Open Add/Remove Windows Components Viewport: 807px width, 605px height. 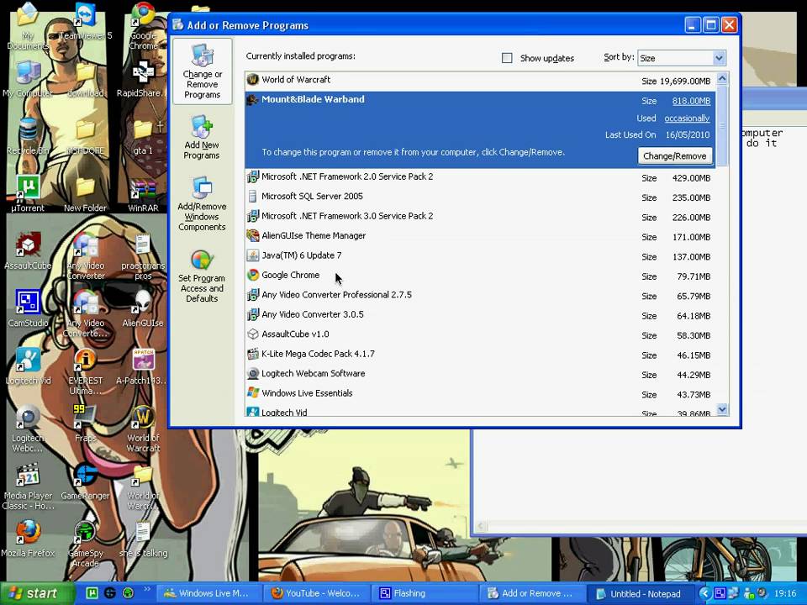(x=202, y=203)
